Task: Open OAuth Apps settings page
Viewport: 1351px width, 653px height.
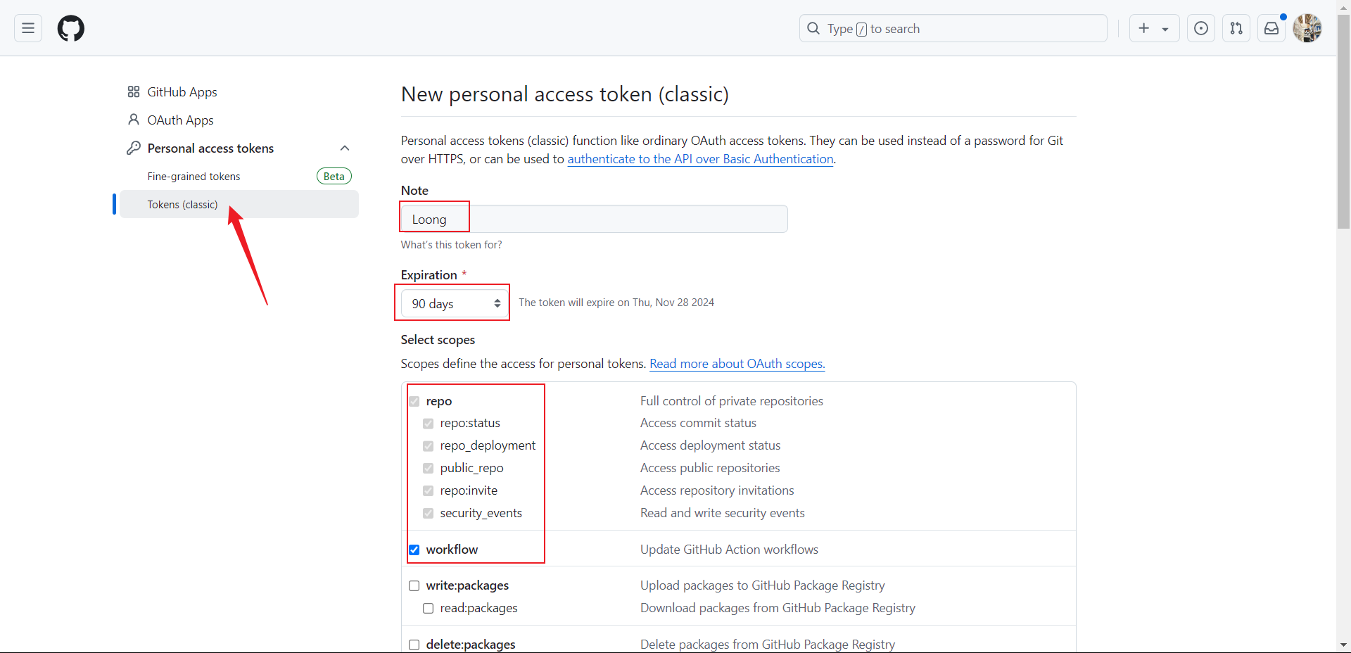Action: point(180,120)
